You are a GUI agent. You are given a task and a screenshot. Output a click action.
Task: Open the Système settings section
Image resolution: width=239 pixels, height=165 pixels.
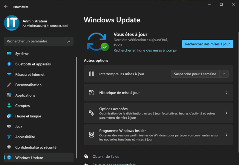coord(22,54)
